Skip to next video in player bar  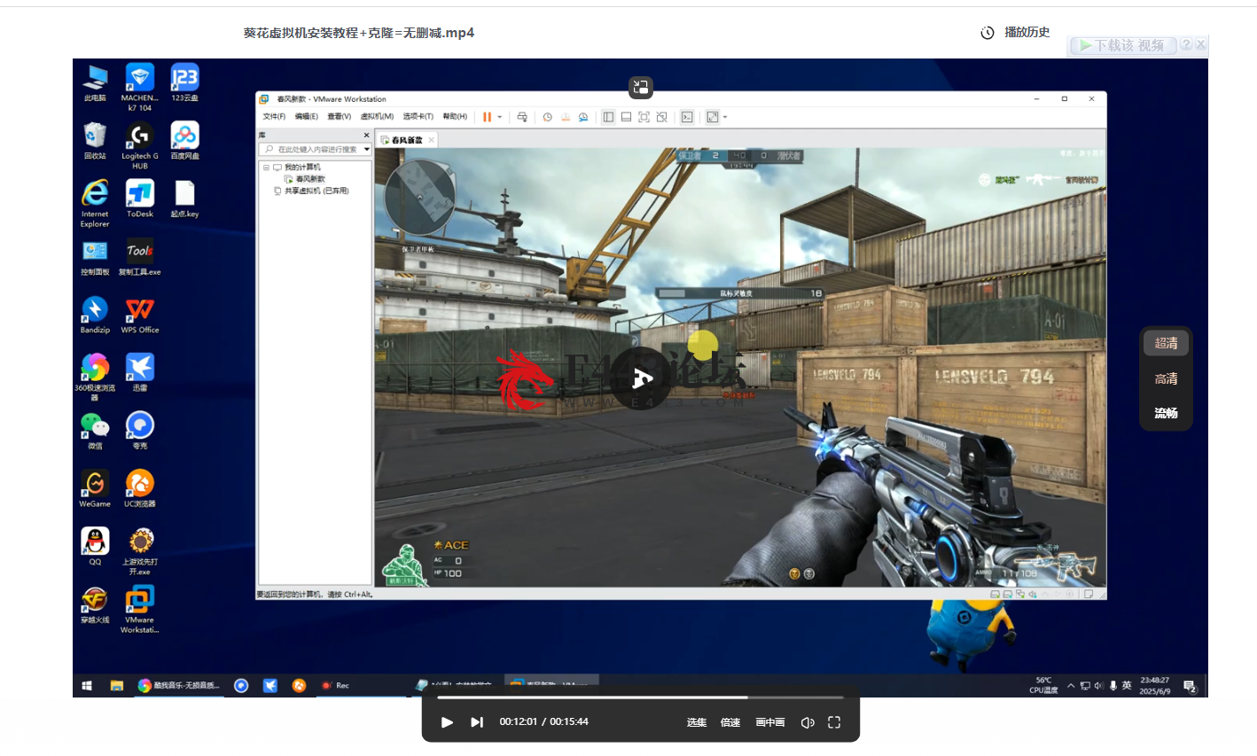(x=477, y=722)
